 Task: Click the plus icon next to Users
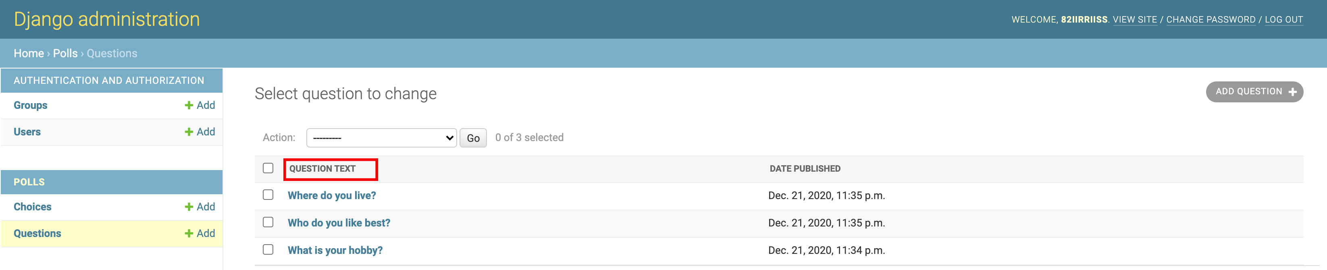pyautogui.click(x=189, y=132)
